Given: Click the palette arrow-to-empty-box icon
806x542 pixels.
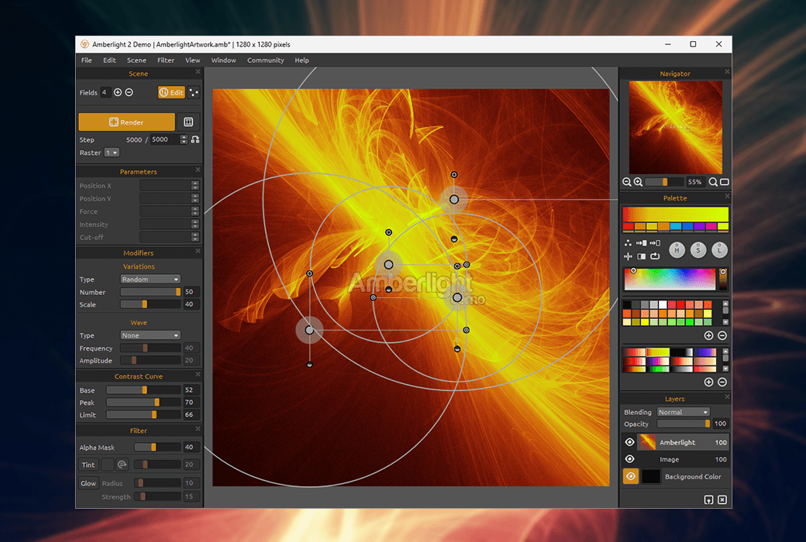Looking at the screenshot, I should click(654, 243).
